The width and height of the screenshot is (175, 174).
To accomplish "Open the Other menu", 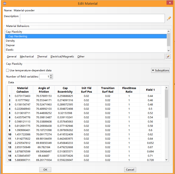I will click(x=81, y=57).
